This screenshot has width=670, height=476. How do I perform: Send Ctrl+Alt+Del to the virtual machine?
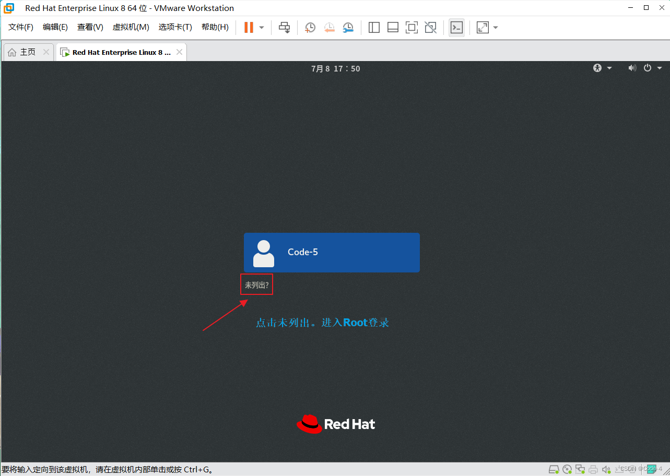[x=284, y=27]
